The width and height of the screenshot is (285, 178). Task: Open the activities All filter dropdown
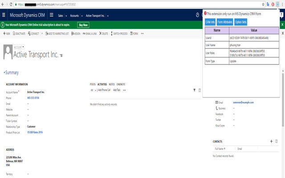point(93,90)
